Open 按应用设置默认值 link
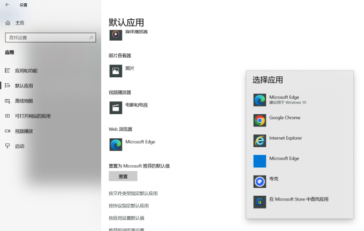The height and width of the screenshot is (231, 364). [x=126, y=218]
